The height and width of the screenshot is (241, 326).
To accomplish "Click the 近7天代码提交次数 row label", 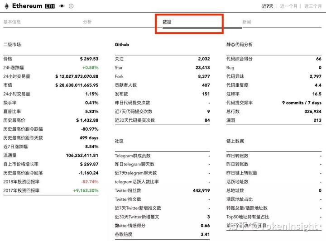I will [134, 112].
